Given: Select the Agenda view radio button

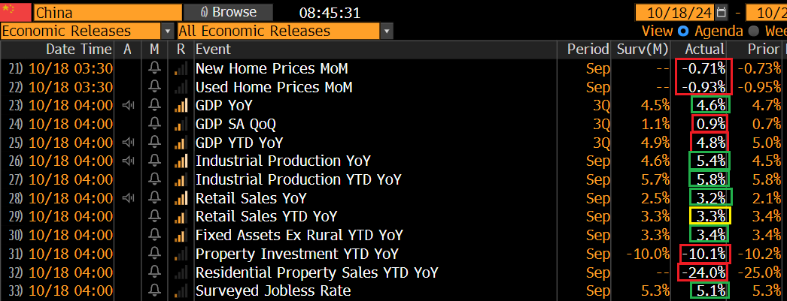Looking at the screenshot, I should click(683, 31).
